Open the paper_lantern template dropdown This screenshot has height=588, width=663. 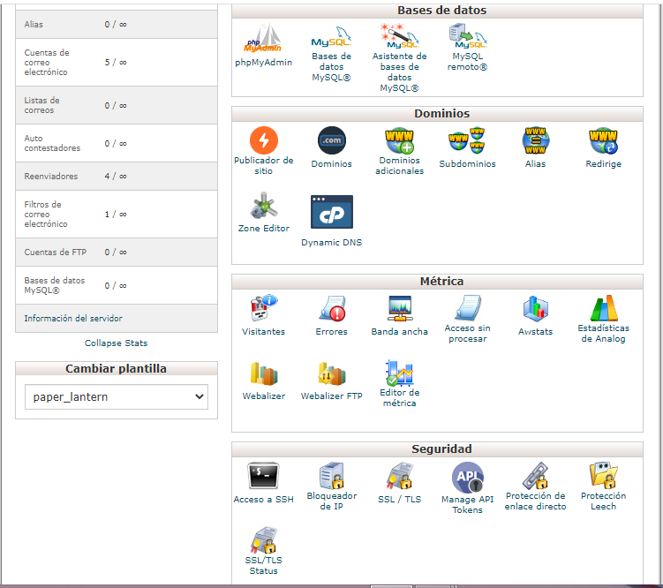point(116,397)
